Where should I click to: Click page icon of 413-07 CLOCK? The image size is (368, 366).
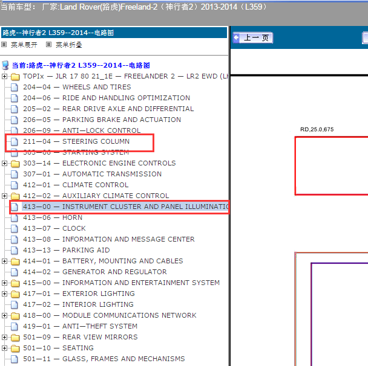coord(15,228)
